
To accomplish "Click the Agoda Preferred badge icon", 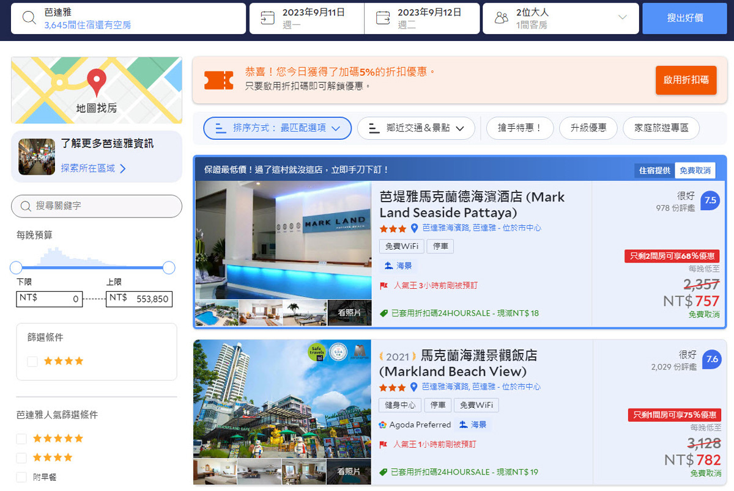I will [383, 425].
